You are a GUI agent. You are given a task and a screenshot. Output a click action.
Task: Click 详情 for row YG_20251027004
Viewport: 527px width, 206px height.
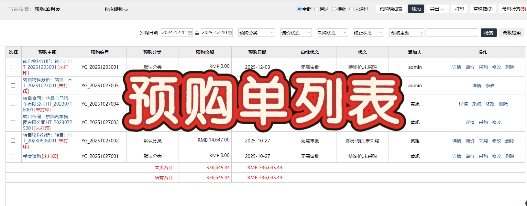(x=463, y=104)
